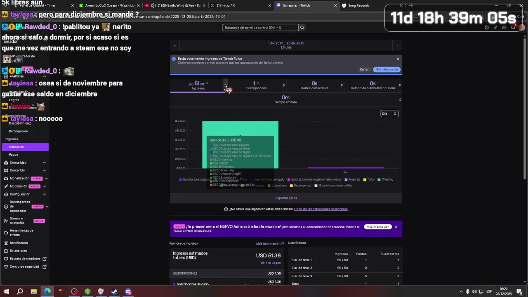The width and height of the screenshot is (528, 297).
Task: Open Ver mis pagos link
Action: [270, 263]
